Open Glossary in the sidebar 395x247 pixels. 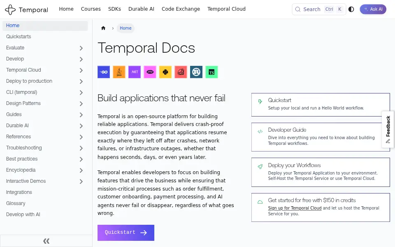16,203
